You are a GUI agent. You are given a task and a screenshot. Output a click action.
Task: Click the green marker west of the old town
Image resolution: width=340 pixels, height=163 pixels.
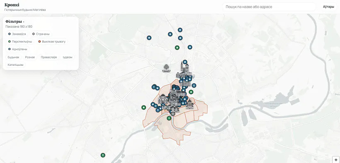[x=144, y=108]
